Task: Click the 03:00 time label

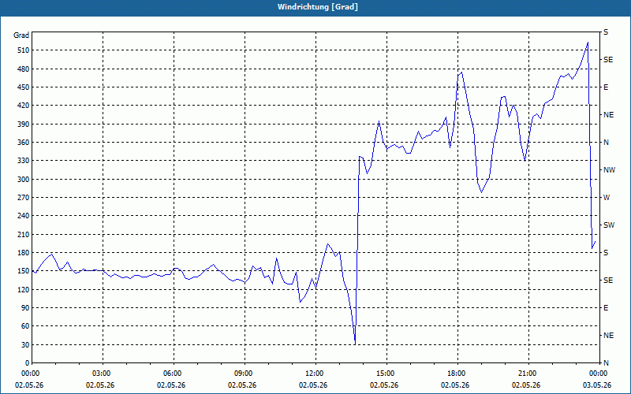Action: click(103, 373)
